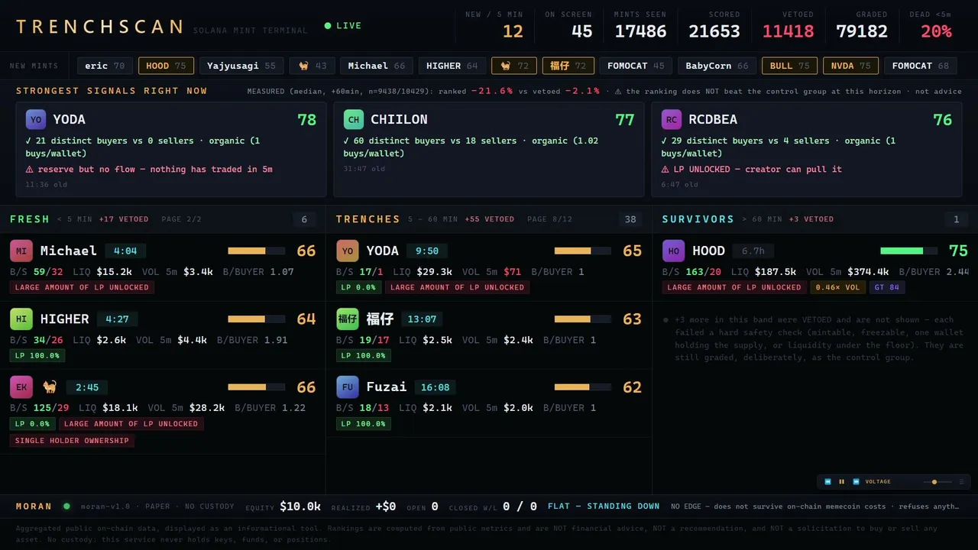Click the Trenches +55 VETOED label
This screenshot has width=978, height=550.
[x=489, y=219]
